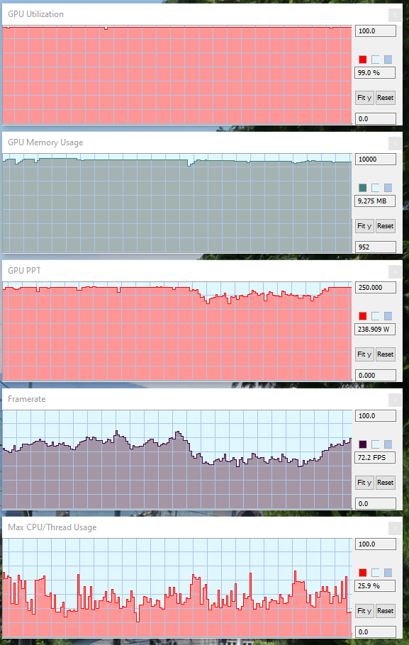Click Fit y in Framerate panel
409x645 pixels.
coord(364,483)
